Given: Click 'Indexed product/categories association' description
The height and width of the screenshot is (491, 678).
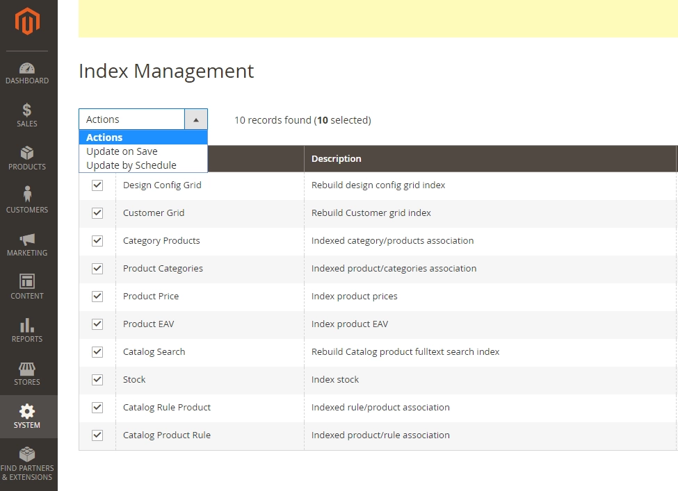Looking at the screenshot, I should [x=394, y=269].
